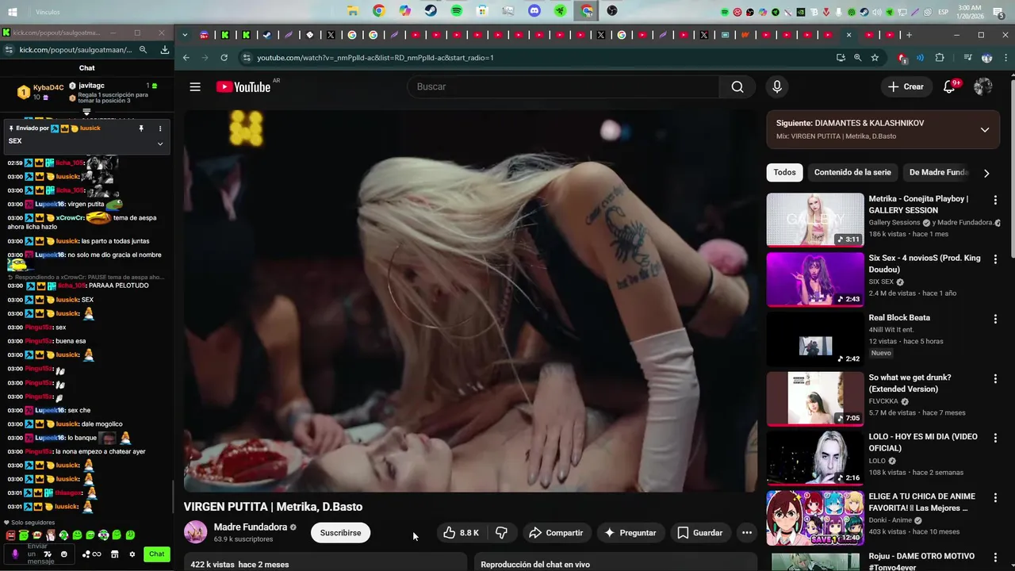Open Conejita Playboy video thumbnail
The image size is (1015, 571).
[815, 220]
